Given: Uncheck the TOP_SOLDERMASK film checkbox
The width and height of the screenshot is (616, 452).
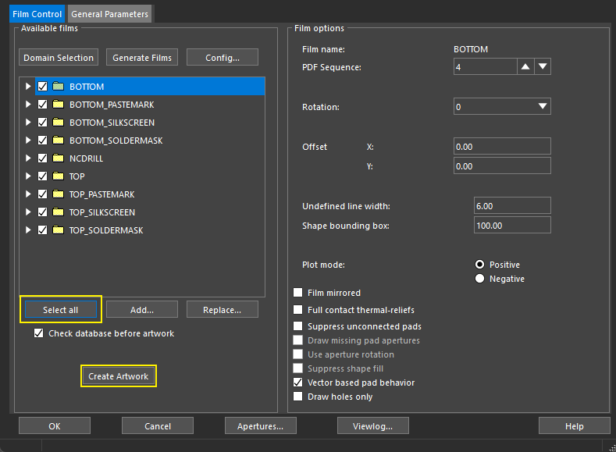Looking at the screenshot, I should 43,230.
